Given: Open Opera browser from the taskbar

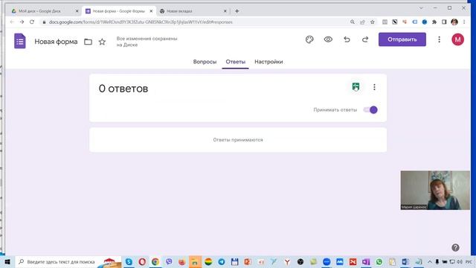Looking at the screenshot, I should pyautogui.click(x=142, y=261).
